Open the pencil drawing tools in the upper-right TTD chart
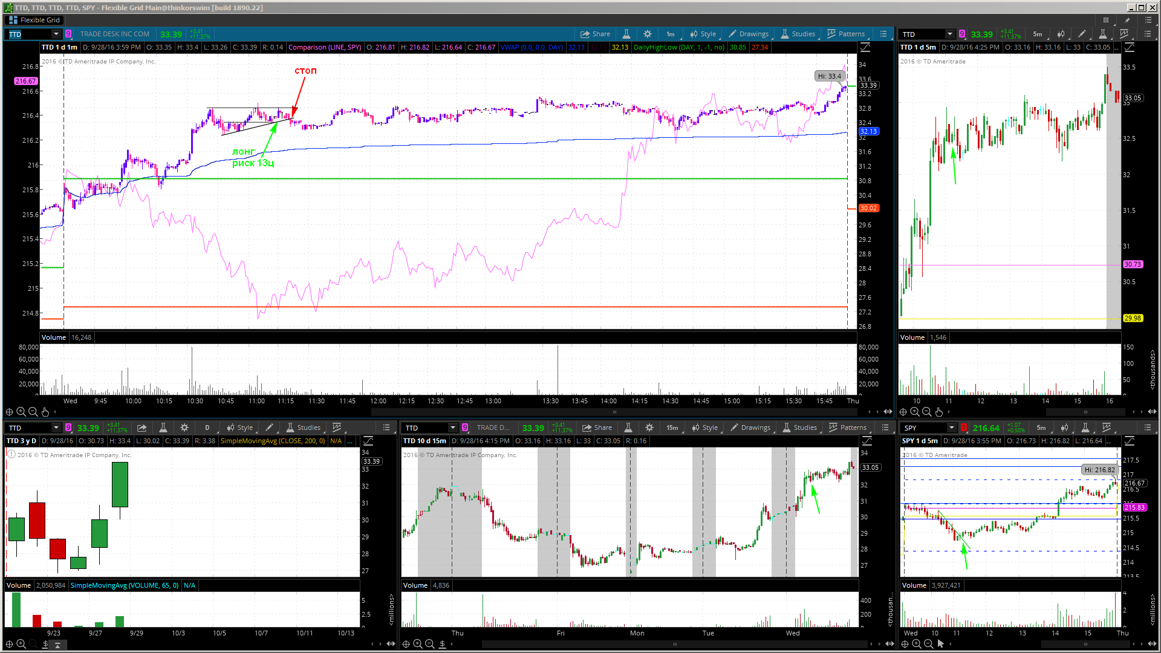This screenshot has width=1161, height=653. pyautogui.click(x=1082, y=34)
